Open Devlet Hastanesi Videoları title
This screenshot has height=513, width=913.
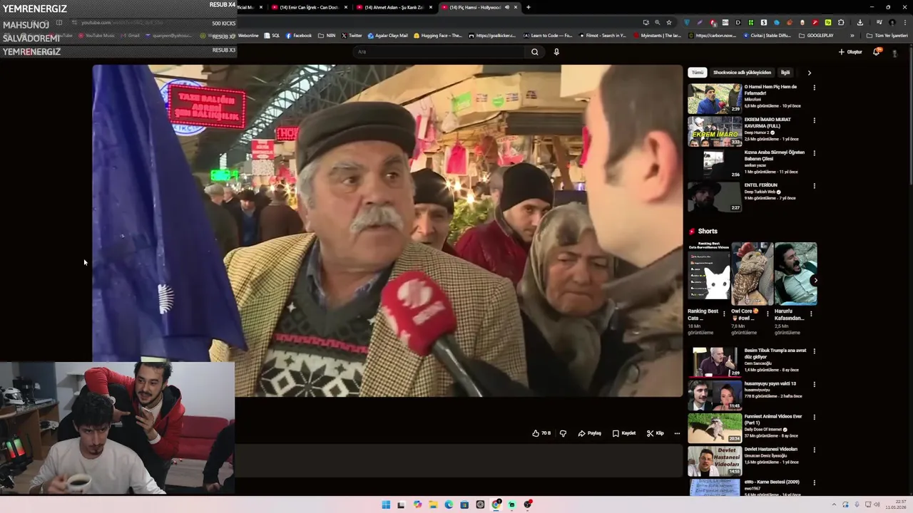pyautogui.click(x=770, y=449)
